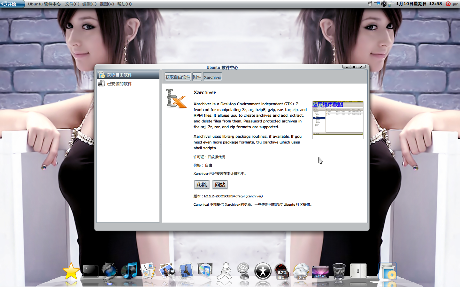Go to the 附件 breadcrumb category

pos(197,77)
